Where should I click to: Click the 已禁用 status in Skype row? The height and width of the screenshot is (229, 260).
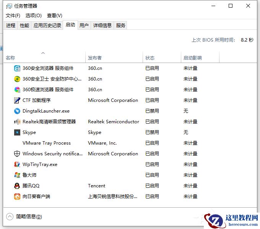point(152,132)
